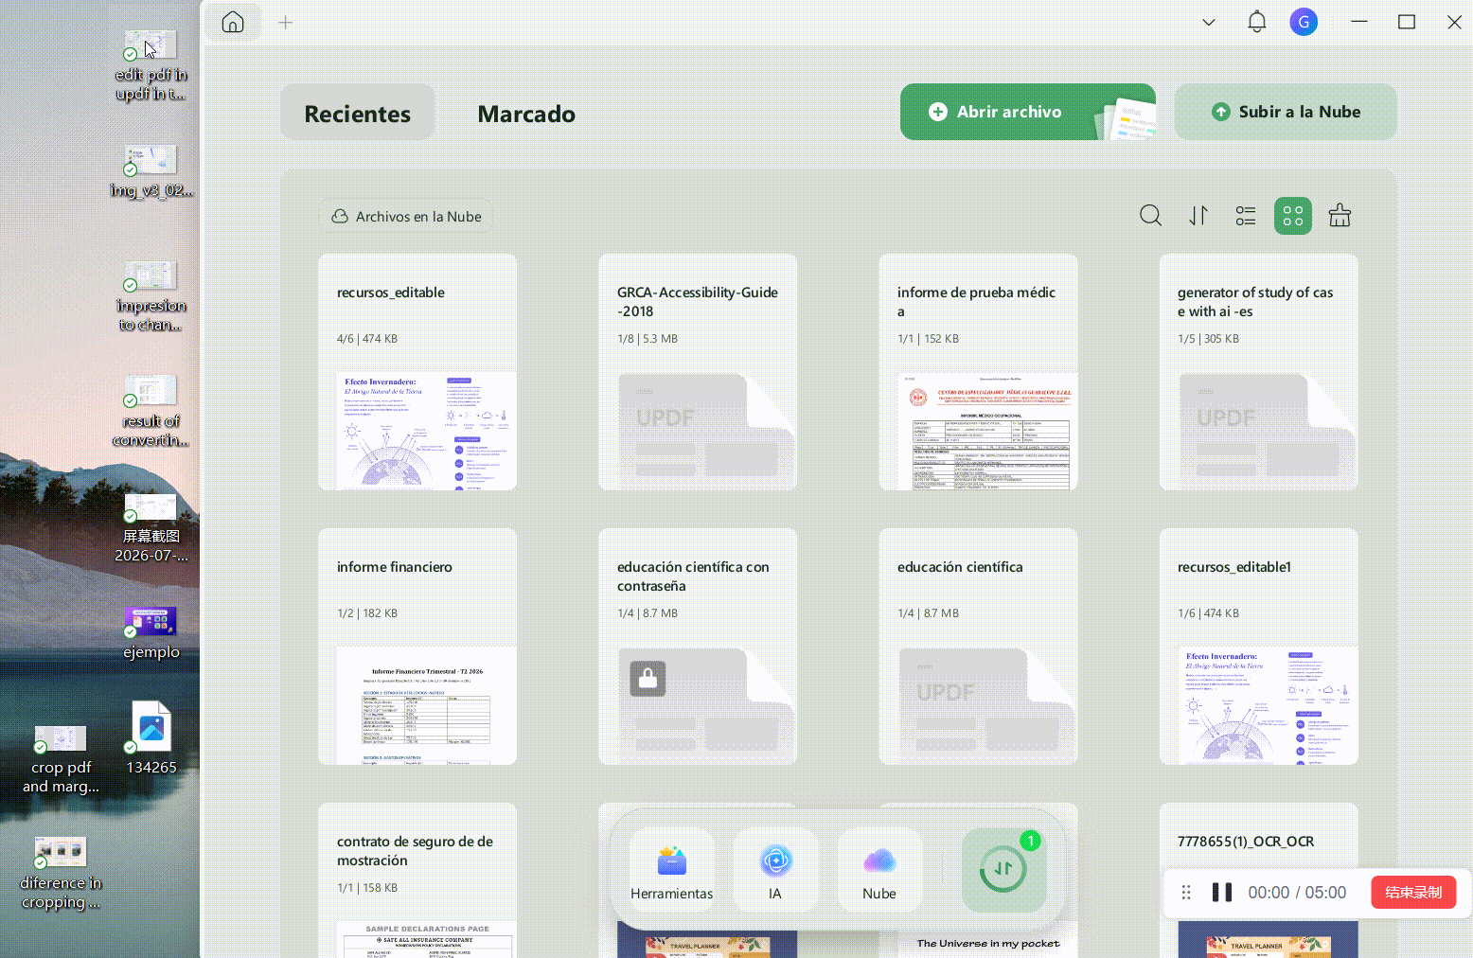Open the sync progress circle in dock
Image resolution: width=1473 pixels, height=958 pixels.
point(1003,868)
